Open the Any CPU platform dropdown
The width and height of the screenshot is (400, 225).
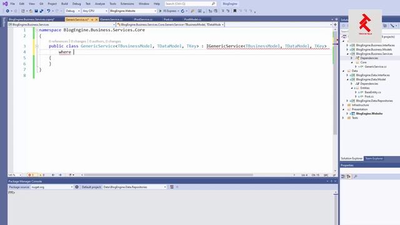95,11
